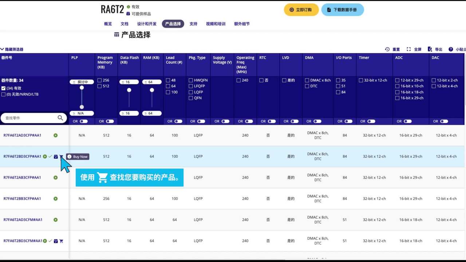The height and width of the screenshot is (262, 466).
Task: Click the Data Flash slider handle
Action: click(x=129, y=90)
